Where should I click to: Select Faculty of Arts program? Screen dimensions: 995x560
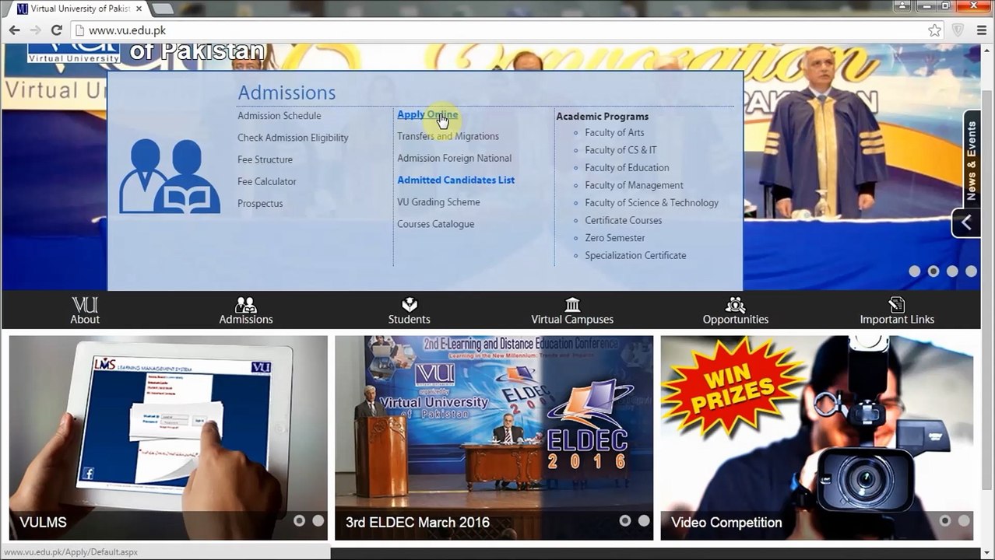pos(614,133)
